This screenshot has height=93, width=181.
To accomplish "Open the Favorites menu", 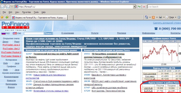I will [x=27, y=12].
